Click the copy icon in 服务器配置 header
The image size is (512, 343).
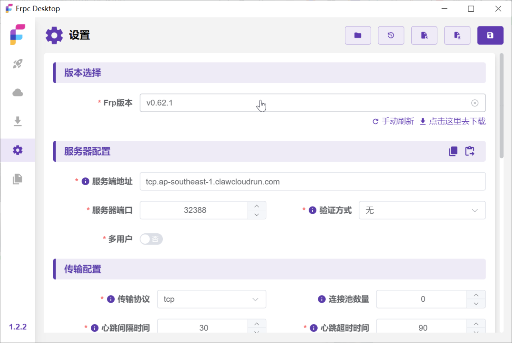(453, 151)
